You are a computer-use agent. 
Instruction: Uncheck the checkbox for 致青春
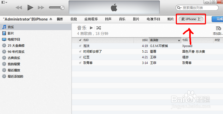coord(80,63)
